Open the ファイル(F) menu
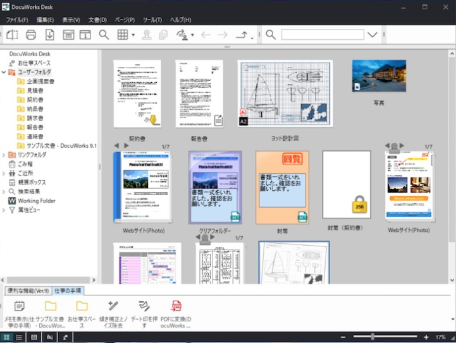The width and height of the screenshot is (456, 343). pyautogui.click(x=17, y=20)
